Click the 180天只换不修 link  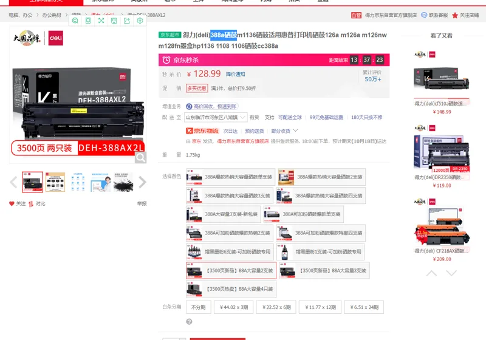click(367, 117)
